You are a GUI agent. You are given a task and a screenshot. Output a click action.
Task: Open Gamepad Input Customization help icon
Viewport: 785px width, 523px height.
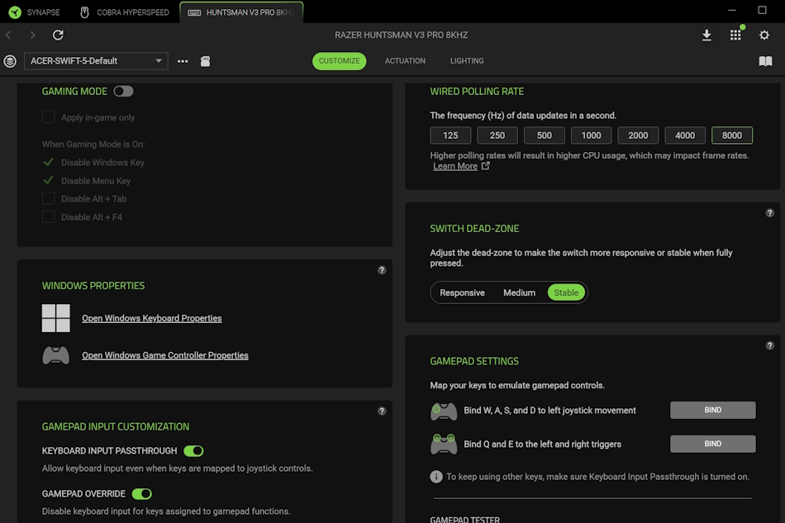(382, 411)
